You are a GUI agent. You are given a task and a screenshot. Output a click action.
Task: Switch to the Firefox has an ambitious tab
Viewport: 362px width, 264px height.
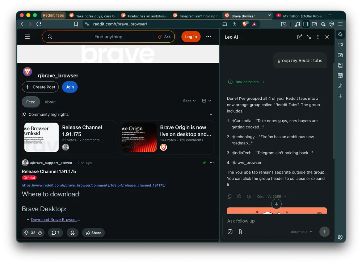point(144,16)
